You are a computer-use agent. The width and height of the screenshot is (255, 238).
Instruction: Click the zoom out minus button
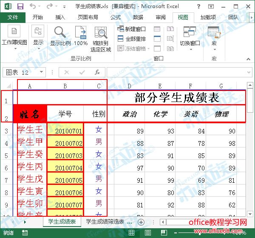click(175, 233)
